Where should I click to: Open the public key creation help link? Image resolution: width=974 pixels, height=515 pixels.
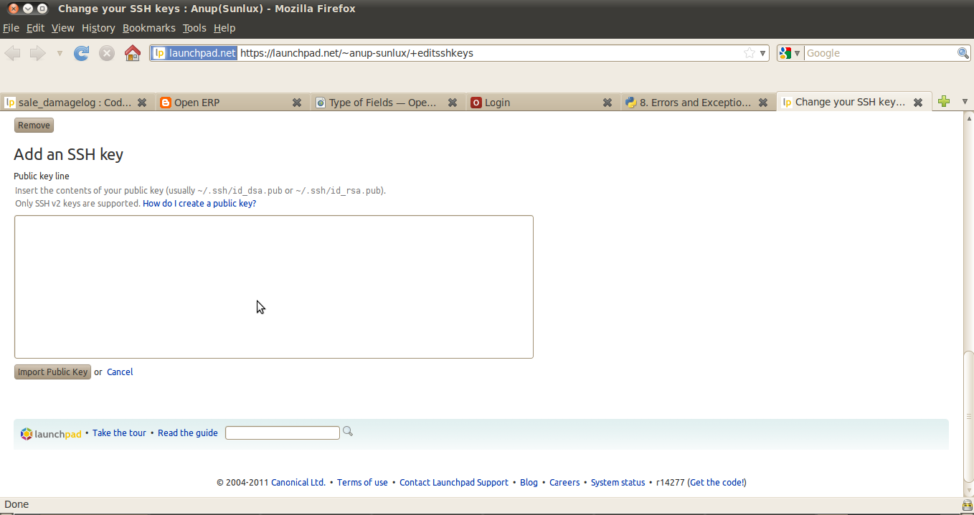coord(199,203)
